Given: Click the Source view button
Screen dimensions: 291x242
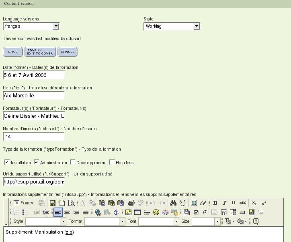Looking at the screenshot, I should [x=24, y=203].
